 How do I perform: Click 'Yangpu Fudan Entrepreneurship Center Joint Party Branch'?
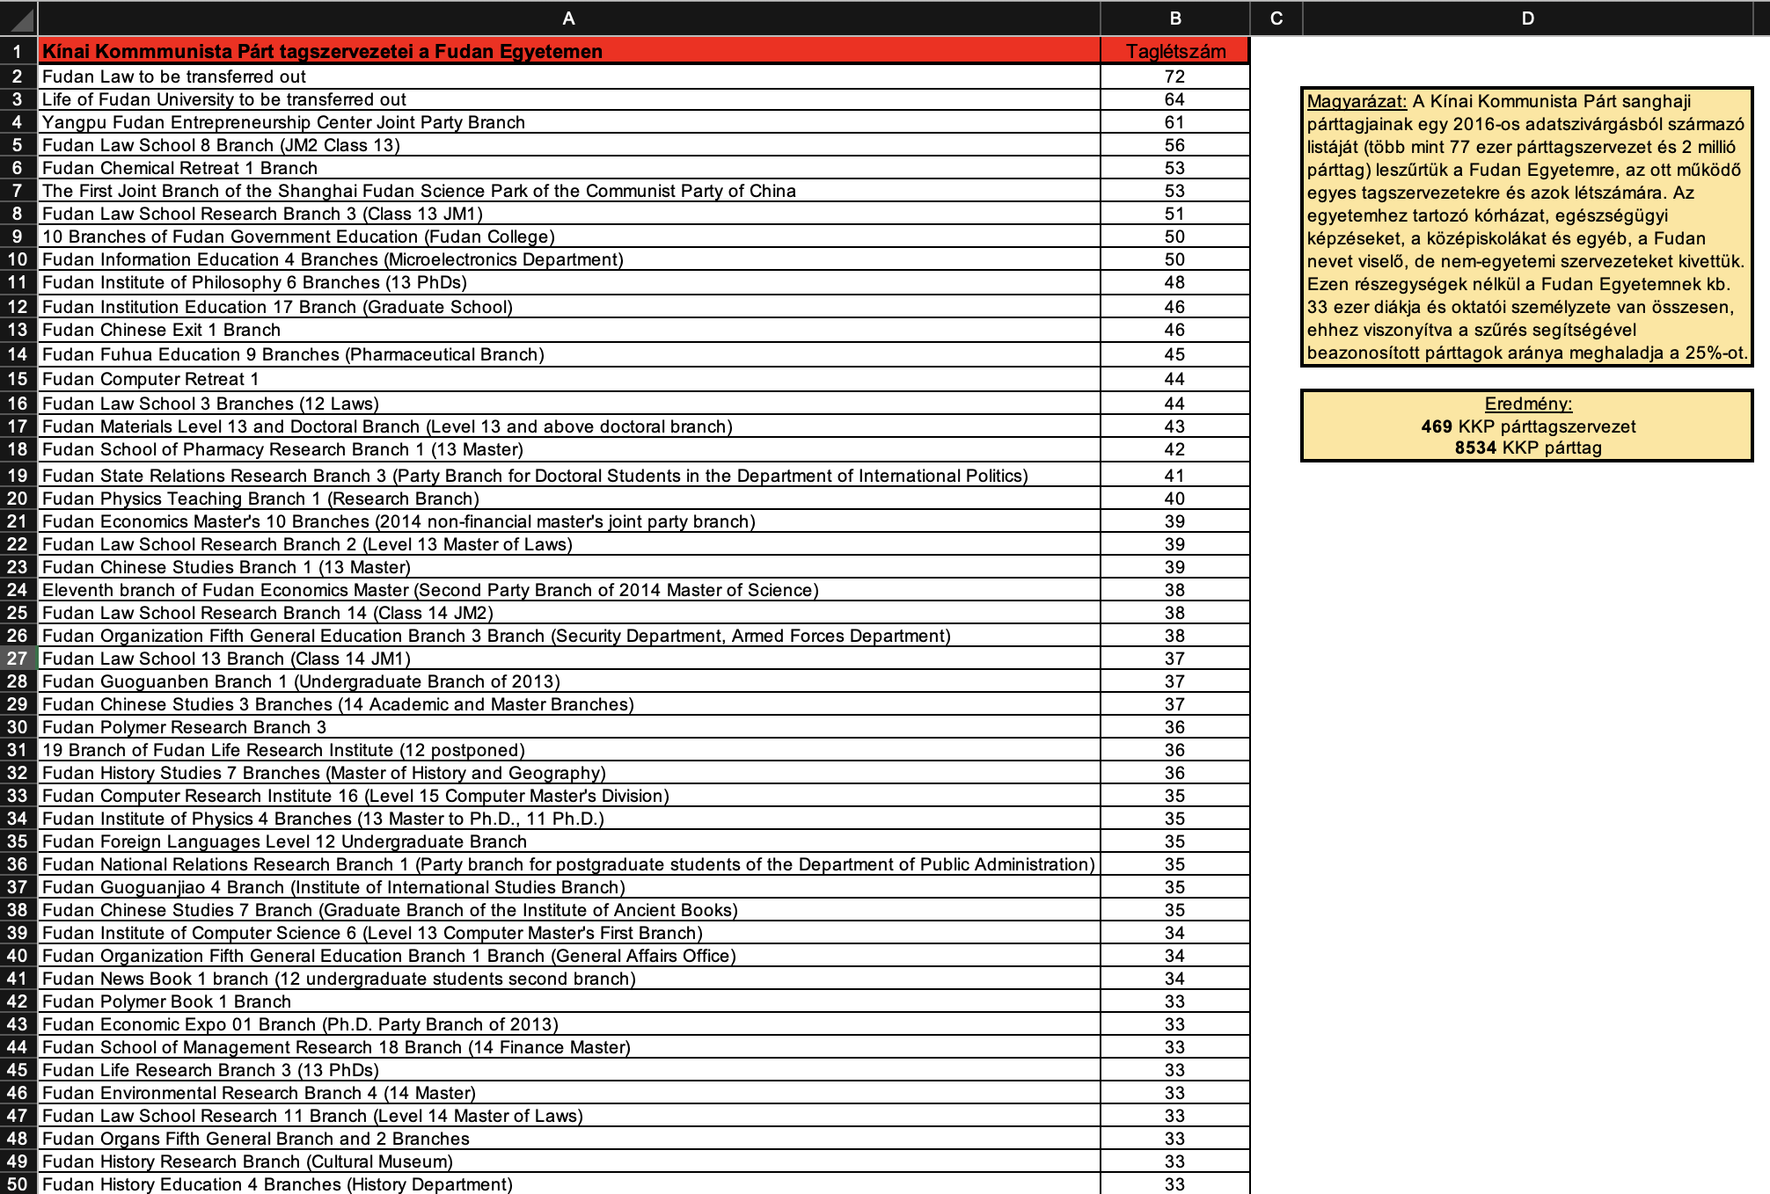coord(569,122)
